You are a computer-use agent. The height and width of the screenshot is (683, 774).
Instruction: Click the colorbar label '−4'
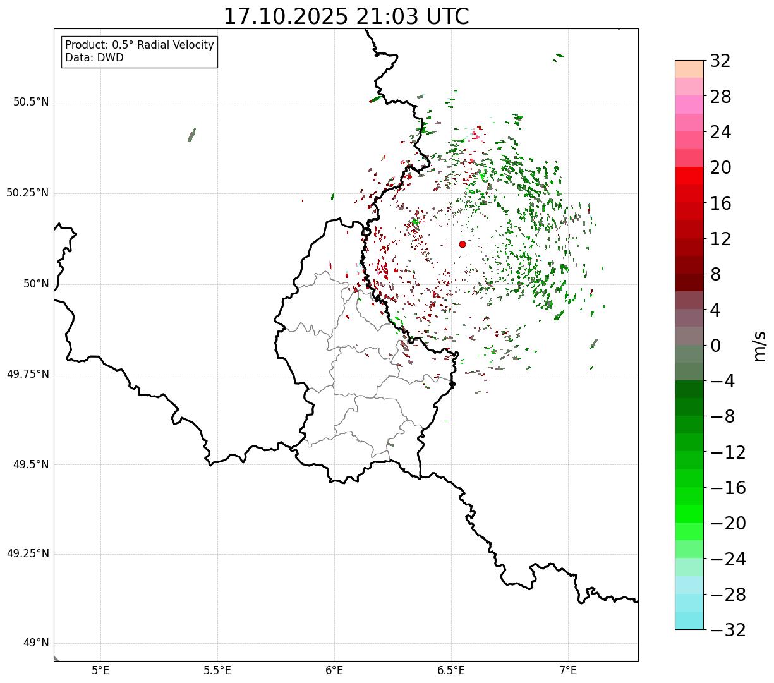(722, 381)
